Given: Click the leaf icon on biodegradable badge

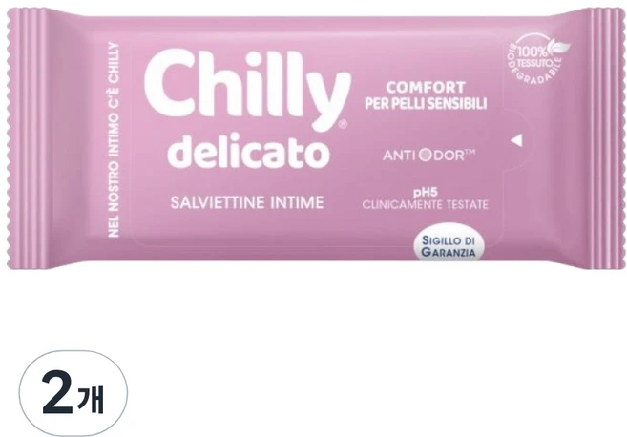Looking at the screenshot, I should pos(558,47).
